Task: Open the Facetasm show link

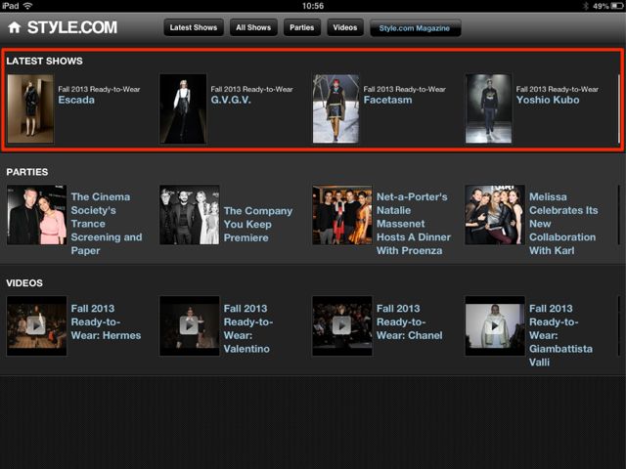Action: [387, 100]
